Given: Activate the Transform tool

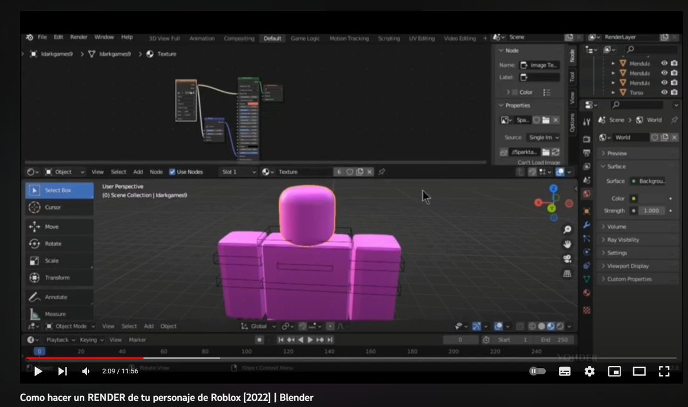Looking at the screenshot, I should click(59, 277).
